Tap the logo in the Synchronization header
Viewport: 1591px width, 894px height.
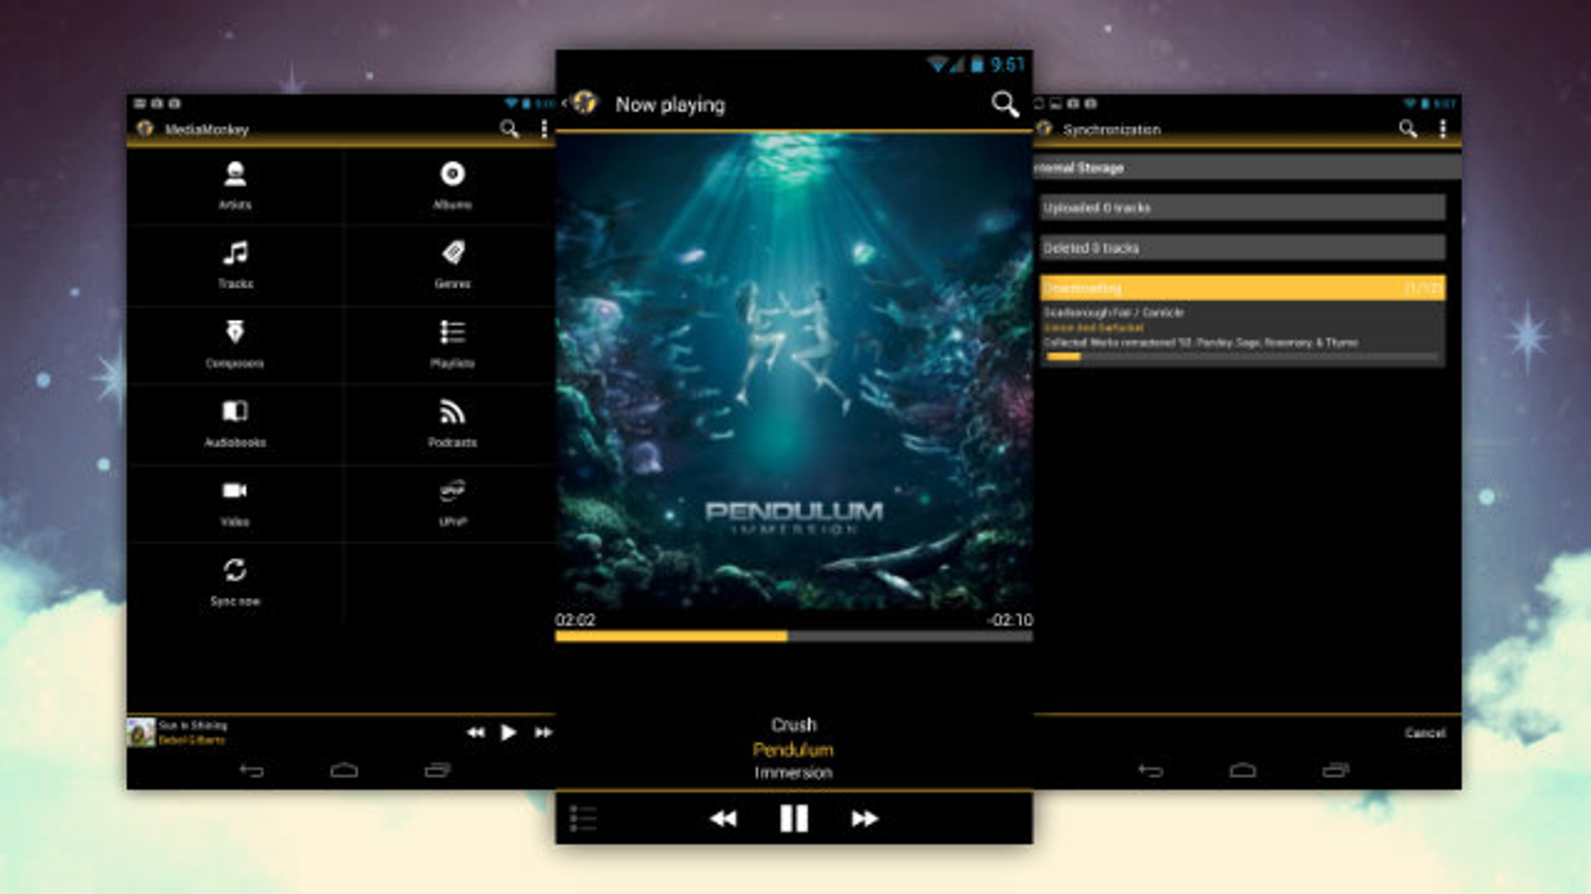pyautogui.click(x=1044, y=129)
